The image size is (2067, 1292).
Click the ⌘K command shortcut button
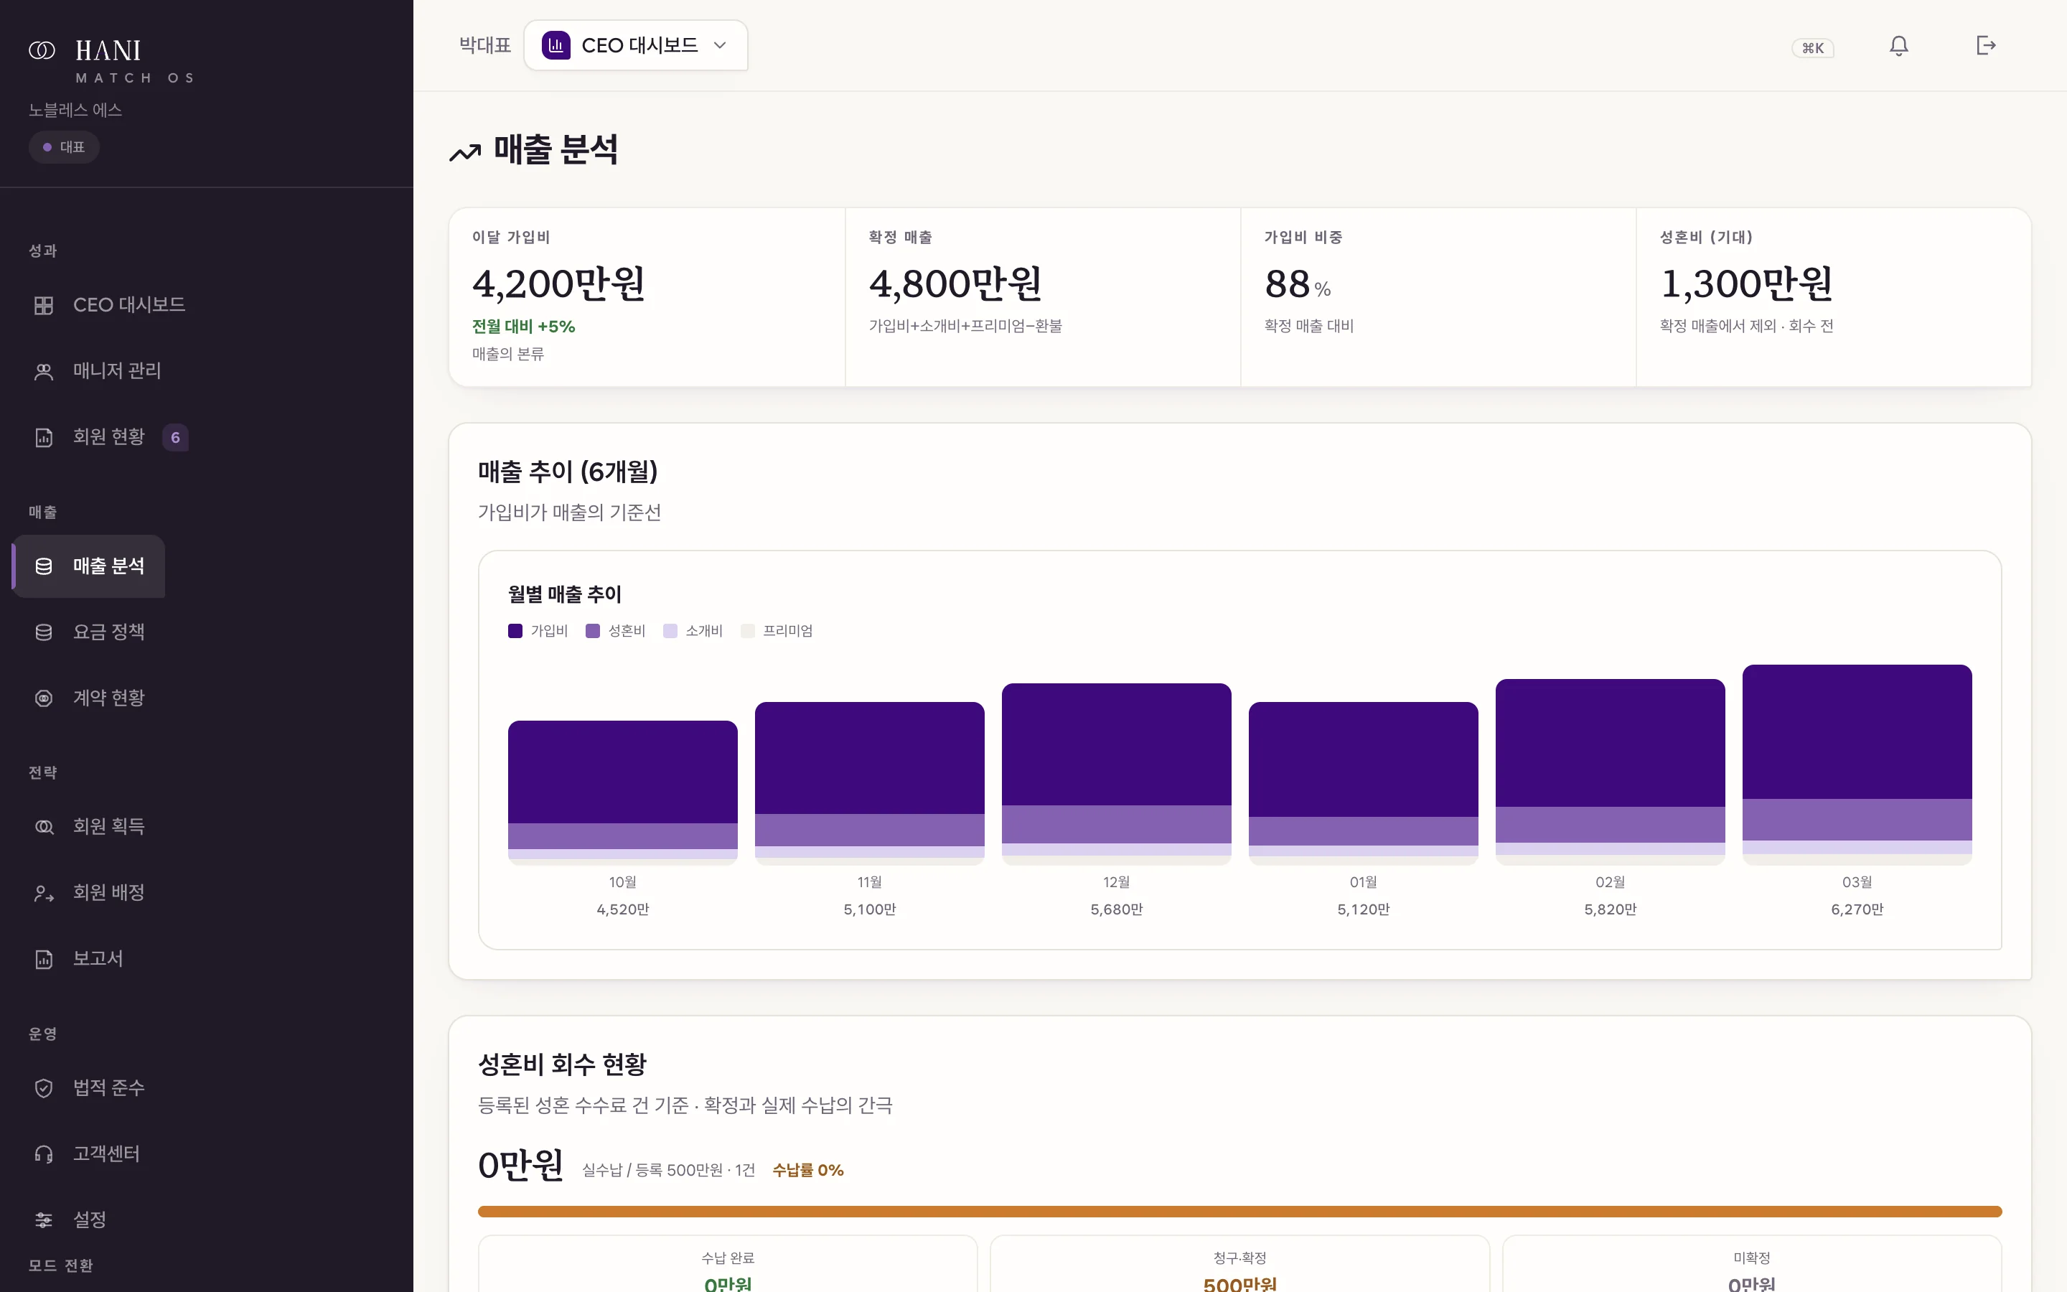point(1812,48)
